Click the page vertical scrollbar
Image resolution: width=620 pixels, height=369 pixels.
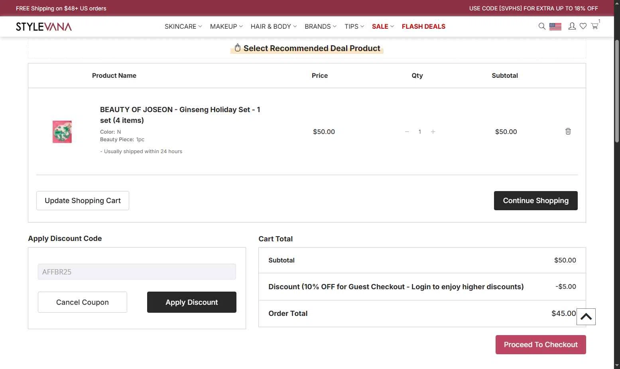click(617, 91)
